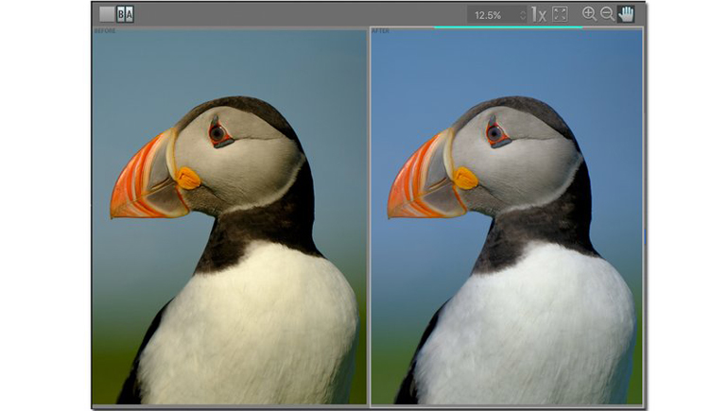The height and width of the screenshot is (411, 728).
Task: Click the teal progress bar above After
Action: [x=508, y=27]
